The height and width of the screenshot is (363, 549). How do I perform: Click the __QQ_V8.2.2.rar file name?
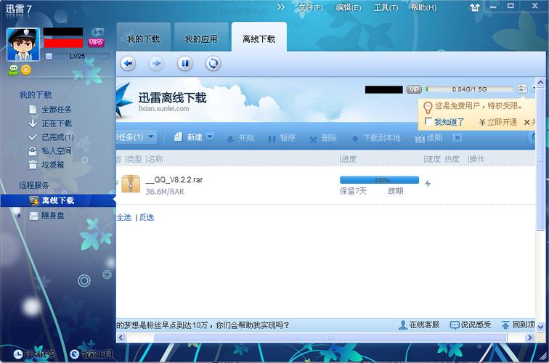coord(174,179)
